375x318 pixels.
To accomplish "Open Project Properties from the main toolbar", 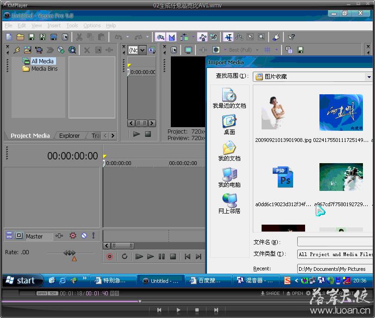I will coord(65,37).
